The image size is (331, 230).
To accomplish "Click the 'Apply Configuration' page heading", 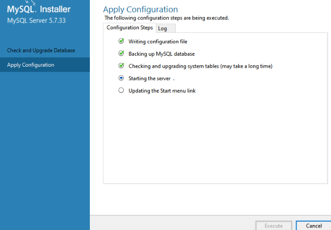I will [140, 9].
